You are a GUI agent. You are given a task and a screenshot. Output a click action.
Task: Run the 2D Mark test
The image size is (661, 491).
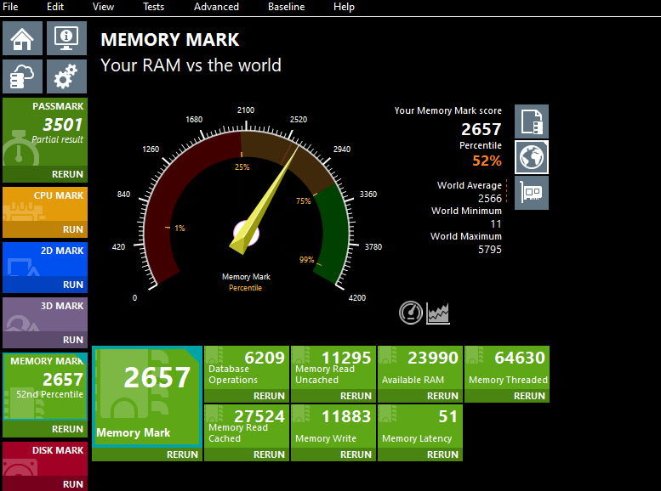pyautogui.click(x=73, y=285)
